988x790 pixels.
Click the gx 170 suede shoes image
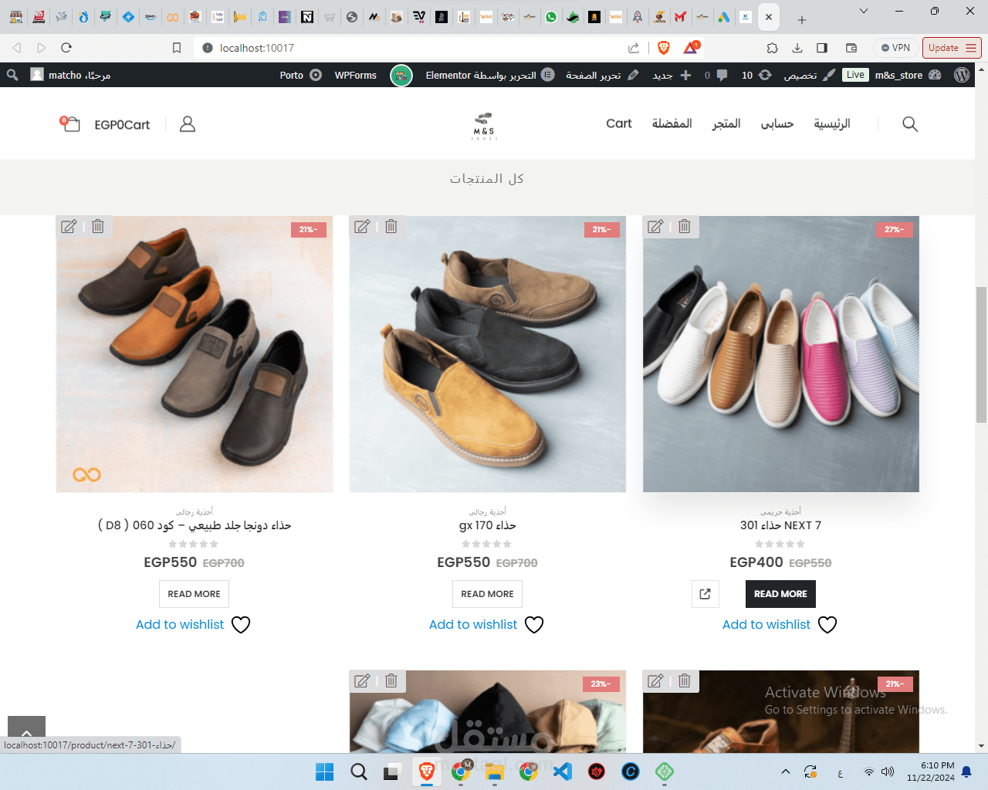point(488,354)
